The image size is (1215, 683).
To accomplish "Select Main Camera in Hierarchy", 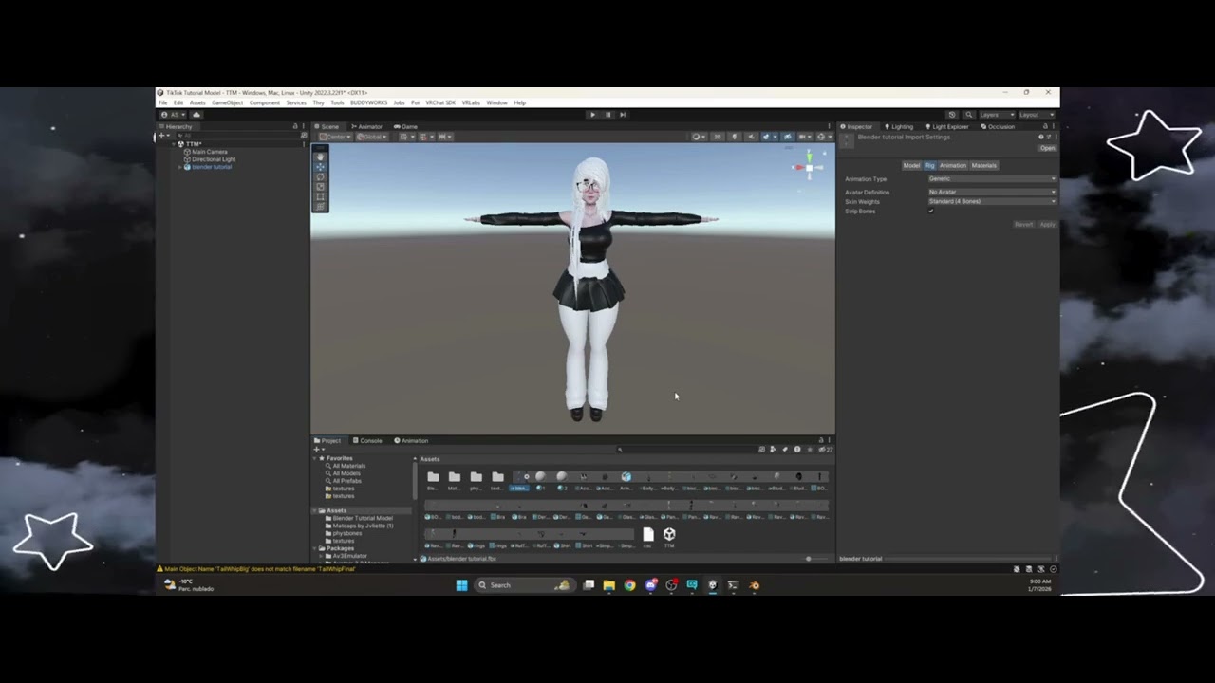I will (209, 152).
